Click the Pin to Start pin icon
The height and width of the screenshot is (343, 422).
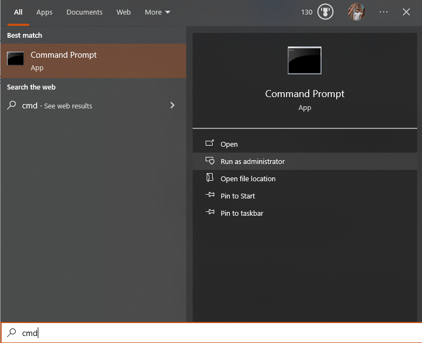[x=210, y=195]
